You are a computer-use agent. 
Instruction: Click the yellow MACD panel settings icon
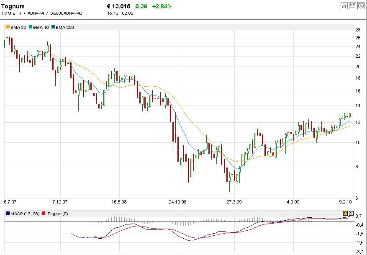point(345,214)
